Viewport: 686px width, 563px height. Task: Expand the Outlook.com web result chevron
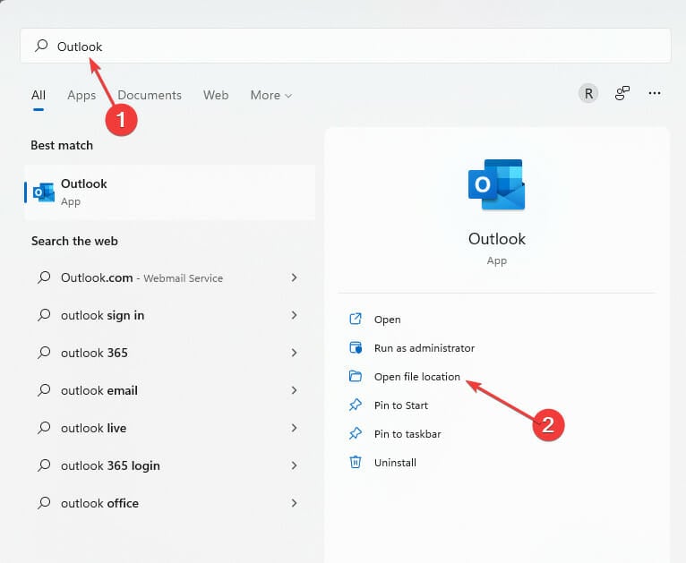[x=294, y=278]
